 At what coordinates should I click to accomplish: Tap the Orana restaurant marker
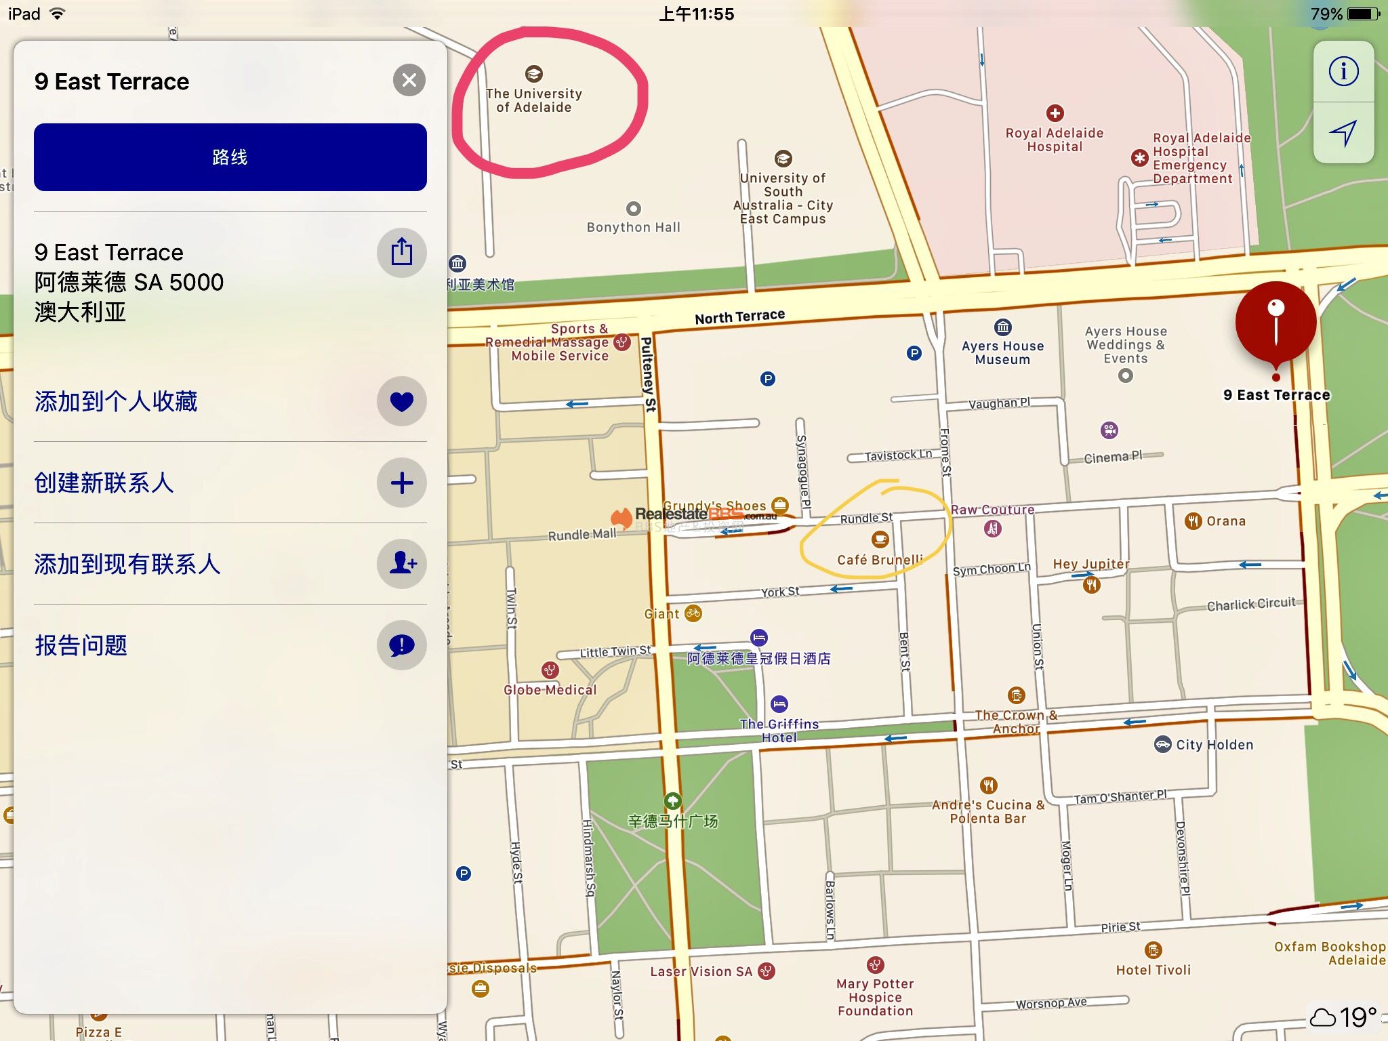[1193, 521]
